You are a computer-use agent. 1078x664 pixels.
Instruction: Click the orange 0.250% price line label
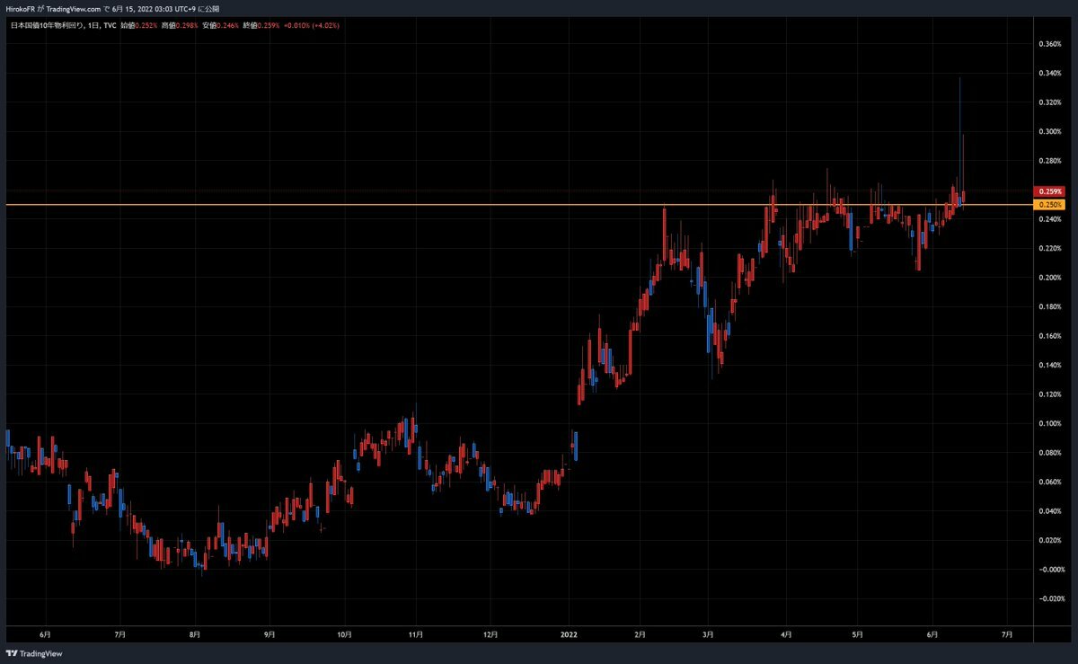click(x=1049, y=205)
